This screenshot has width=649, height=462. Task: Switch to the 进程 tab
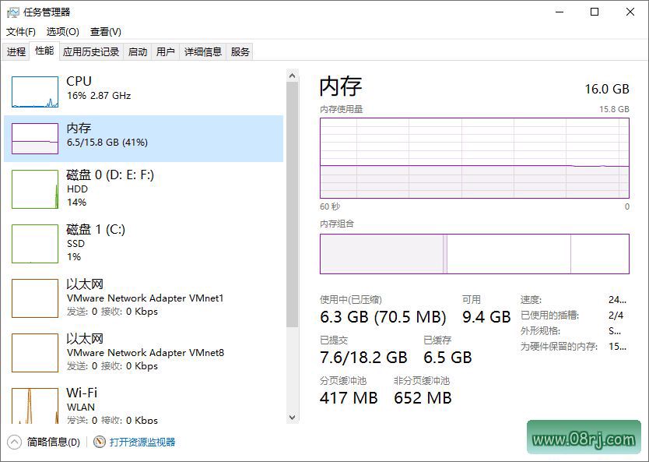(x=16, y=51)
